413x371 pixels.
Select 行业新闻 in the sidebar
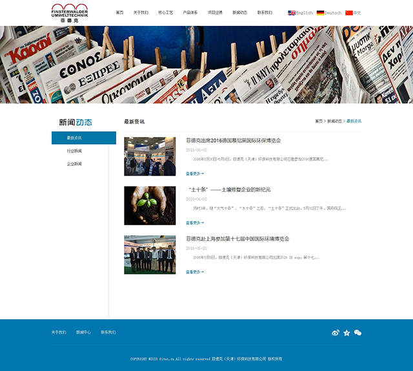pyautogui.click(x=74, y=151)
